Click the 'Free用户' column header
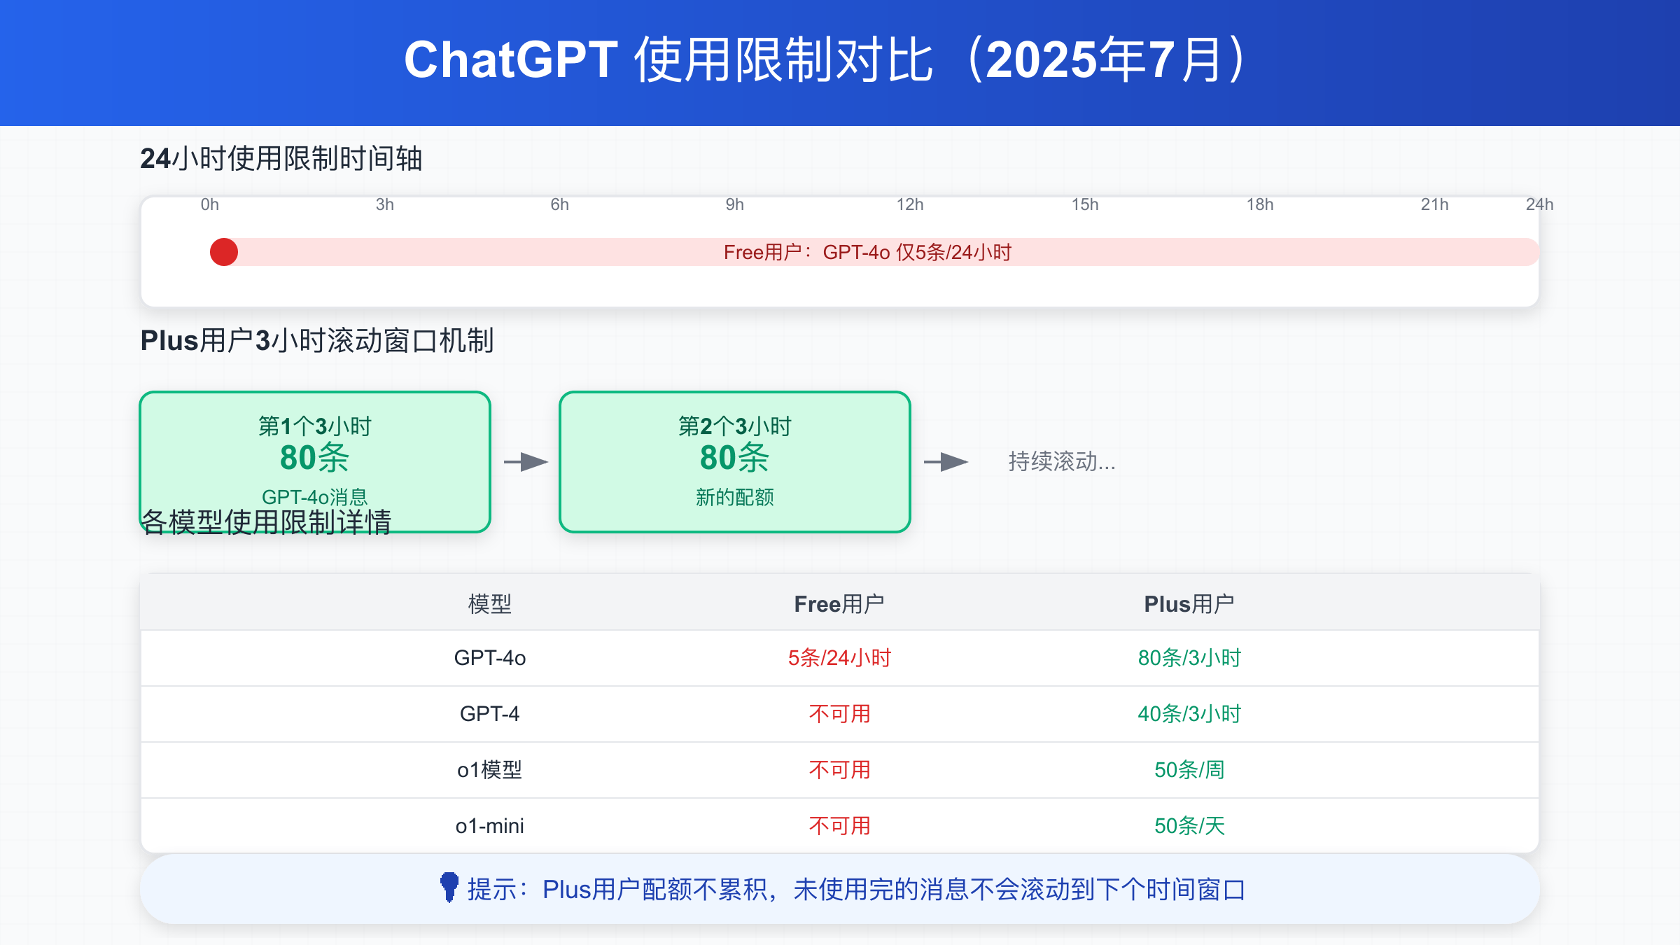 839,603
